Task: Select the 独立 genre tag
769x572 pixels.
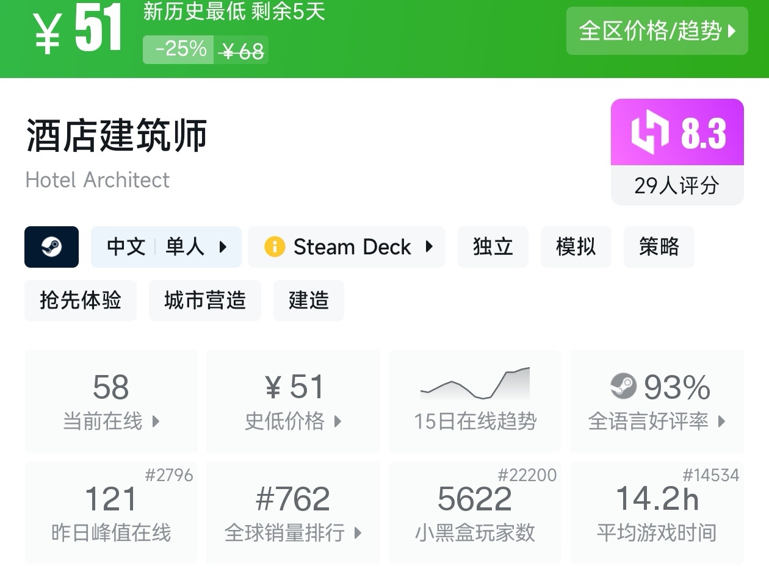Action: click(493, 247)
